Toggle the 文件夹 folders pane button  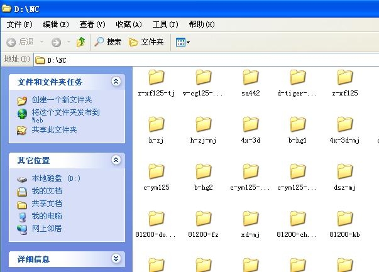point(146,42)
